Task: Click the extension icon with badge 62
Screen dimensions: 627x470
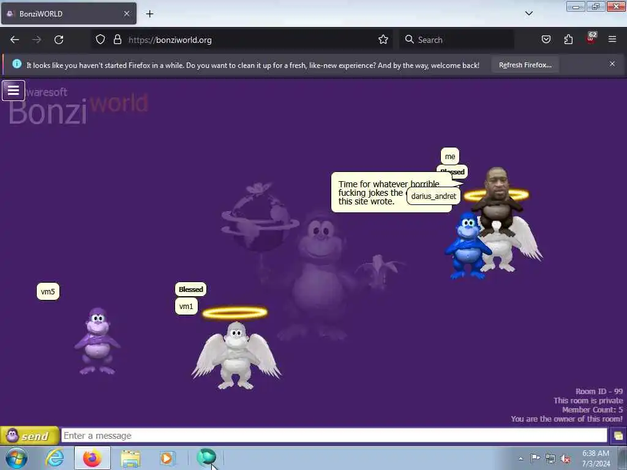Action: pos(591,39)
